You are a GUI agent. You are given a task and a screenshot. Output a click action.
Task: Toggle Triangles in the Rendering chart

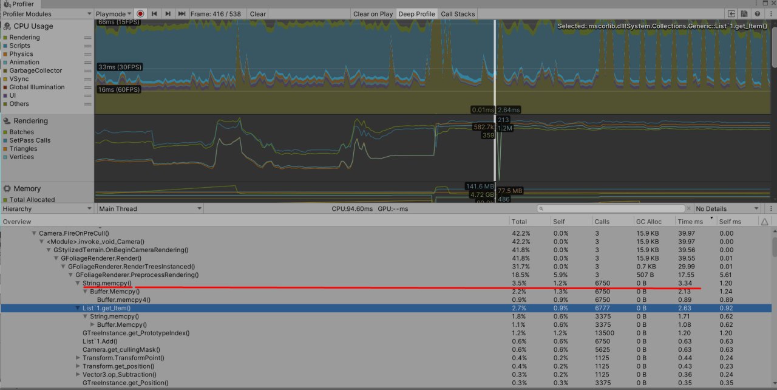(x=20, y=149)
